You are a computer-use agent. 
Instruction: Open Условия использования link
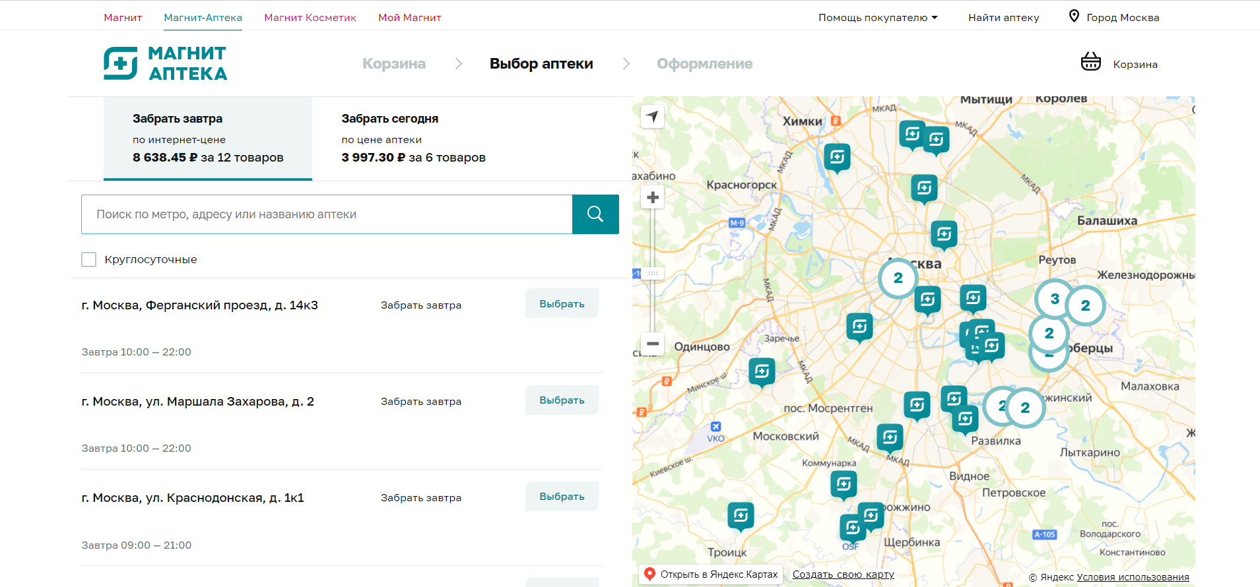coord(1133,577)
